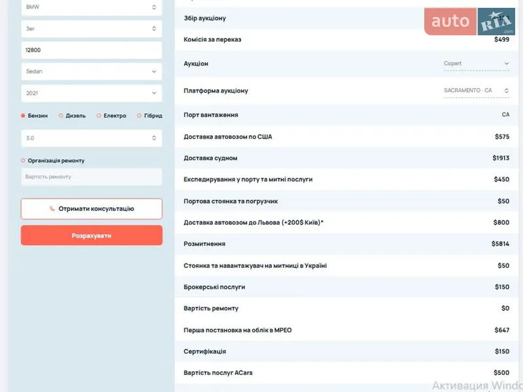Image resolution: width=523 pixels, height=392 pixels.
Task: Click the Розмитнення cost row
Action: coord(346,244)
